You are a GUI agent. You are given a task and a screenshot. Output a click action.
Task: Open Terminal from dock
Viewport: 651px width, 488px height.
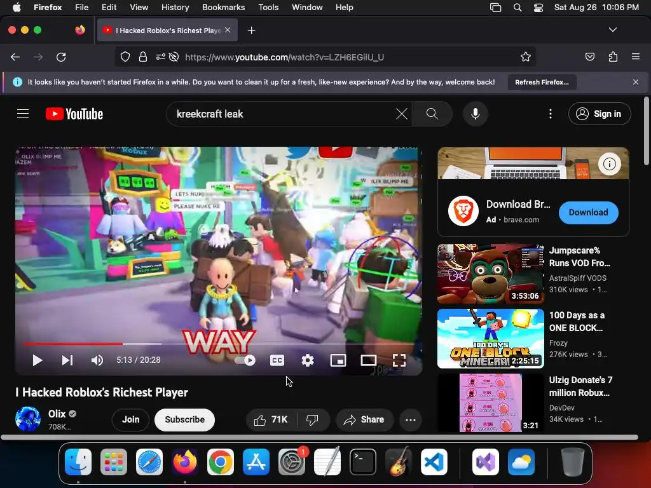tap(363, 462)
